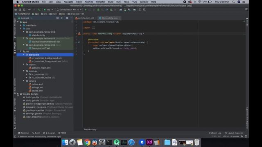Open the Build menu
The image size is (262, 147).
[111, 2]
